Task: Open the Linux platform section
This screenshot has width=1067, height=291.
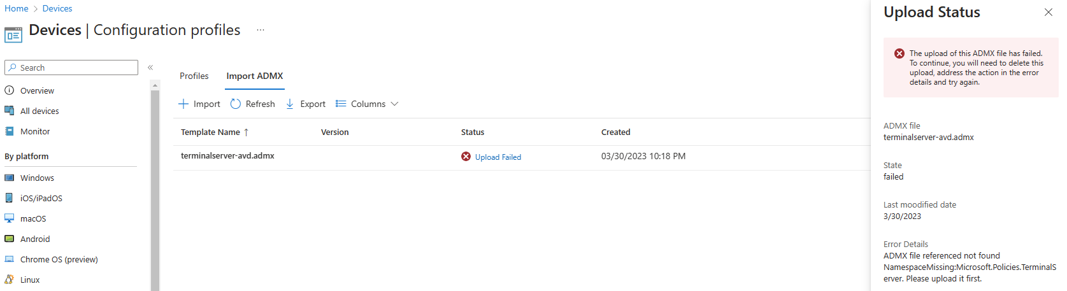Action: pos(30,280)
